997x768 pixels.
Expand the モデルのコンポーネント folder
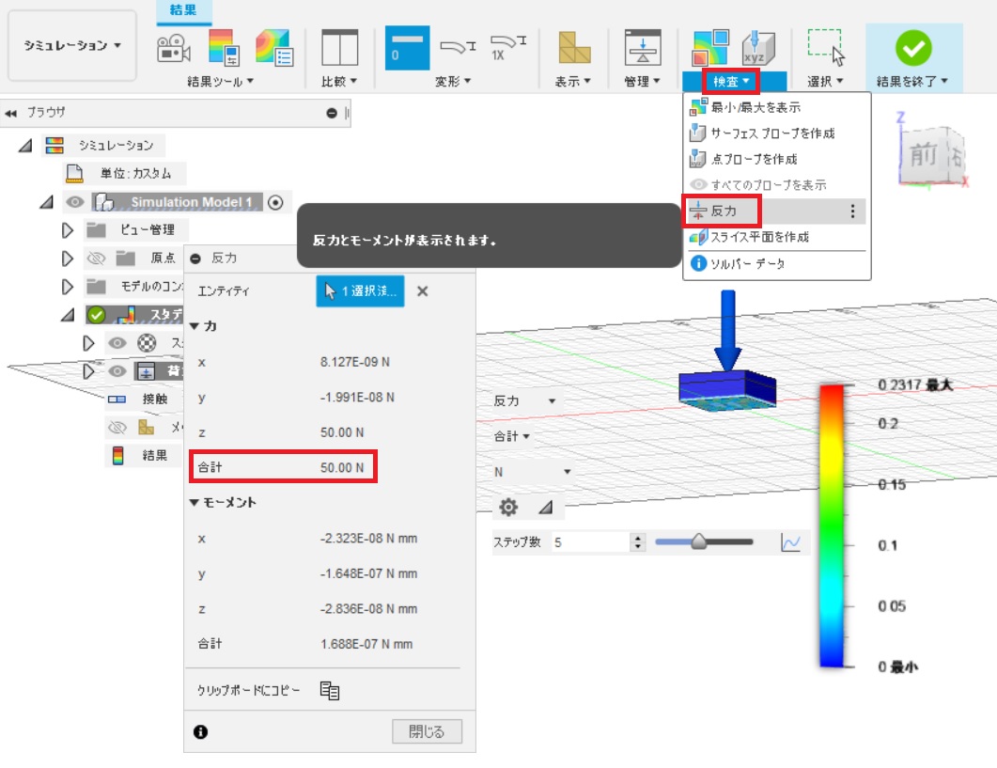(68, 287)
